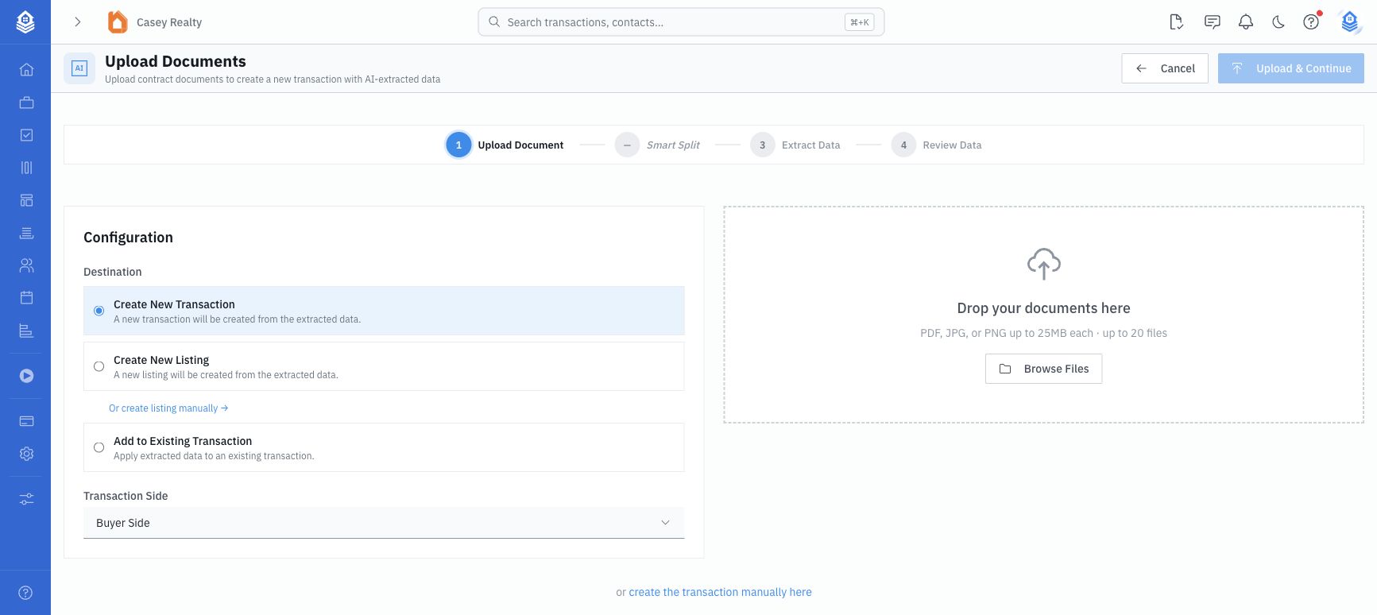Click the Transaction Side label
The width and height of the screenshot is (1377, 615).
point(126,496)
